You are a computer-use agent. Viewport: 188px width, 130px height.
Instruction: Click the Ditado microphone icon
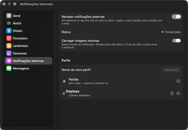(x=9, y=31)
